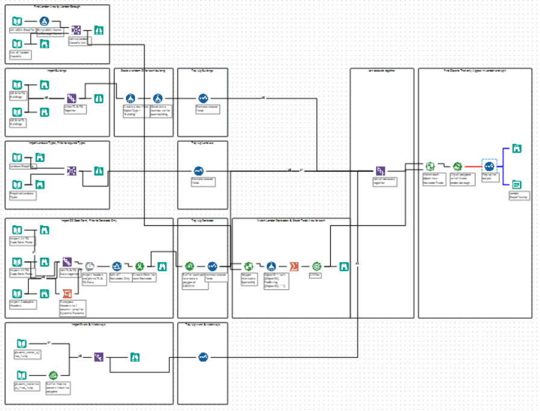Select the Join tool in Import Landuse container
Screen dimensions: 540x411
[x=72, y=171]
